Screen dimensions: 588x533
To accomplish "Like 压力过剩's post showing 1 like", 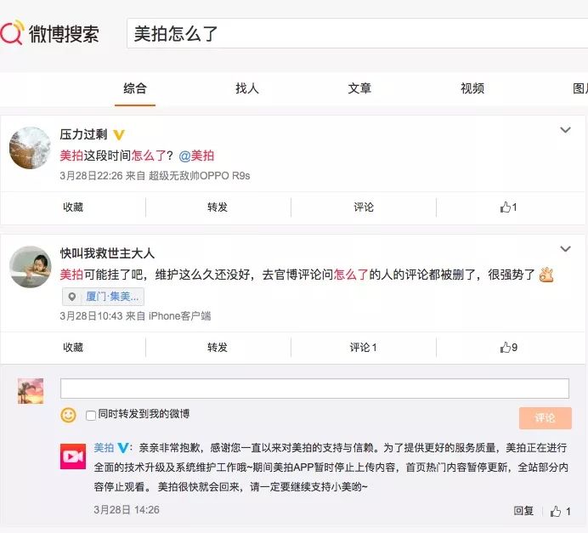I will 508,207.
